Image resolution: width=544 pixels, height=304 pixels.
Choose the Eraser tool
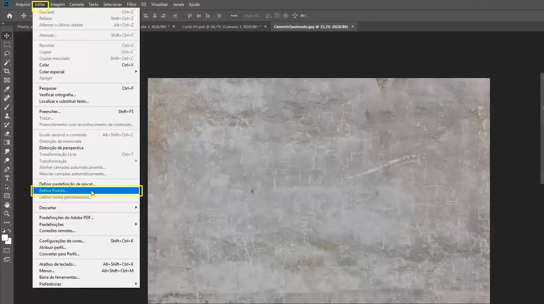[x=7, y=134]
